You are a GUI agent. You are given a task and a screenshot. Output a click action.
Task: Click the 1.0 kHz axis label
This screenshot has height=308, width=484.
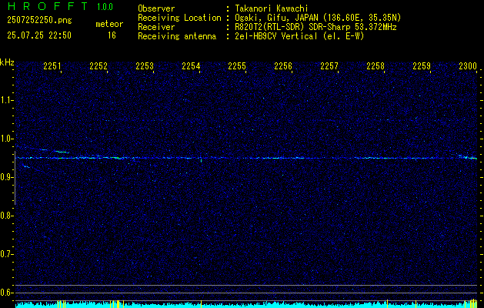pyautogui.click(x=6, y=139)
